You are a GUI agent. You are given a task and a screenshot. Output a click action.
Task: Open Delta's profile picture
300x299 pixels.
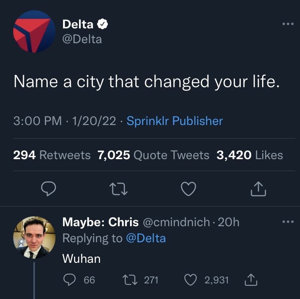[34, 32]
